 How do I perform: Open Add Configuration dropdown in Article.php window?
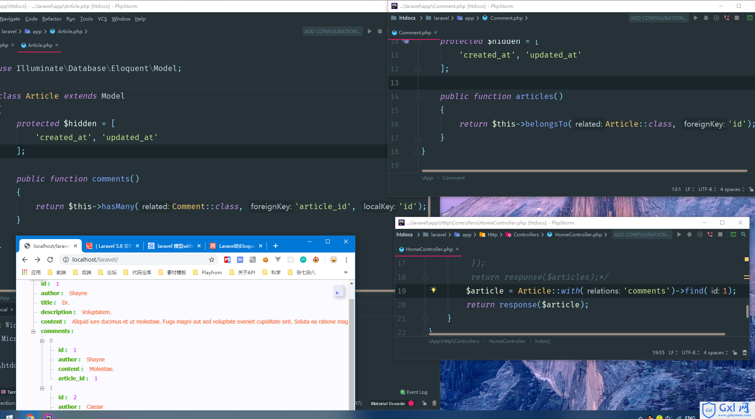point(332,31)
